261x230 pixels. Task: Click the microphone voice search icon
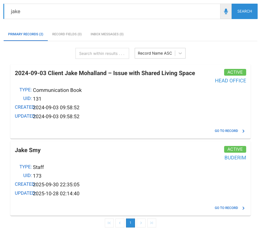coord(226,11)
